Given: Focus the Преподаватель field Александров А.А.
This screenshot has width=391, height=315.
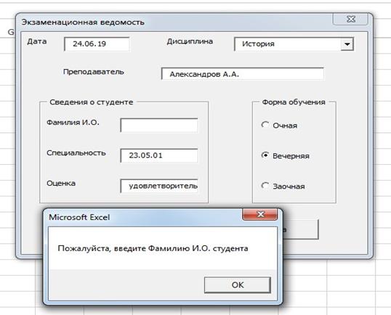Looking at the screenshot, I should tap(243, 74).
